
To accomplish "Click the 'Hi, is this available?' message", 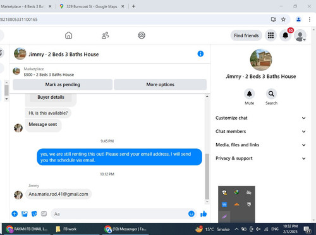I will click(x=48, y=113).
